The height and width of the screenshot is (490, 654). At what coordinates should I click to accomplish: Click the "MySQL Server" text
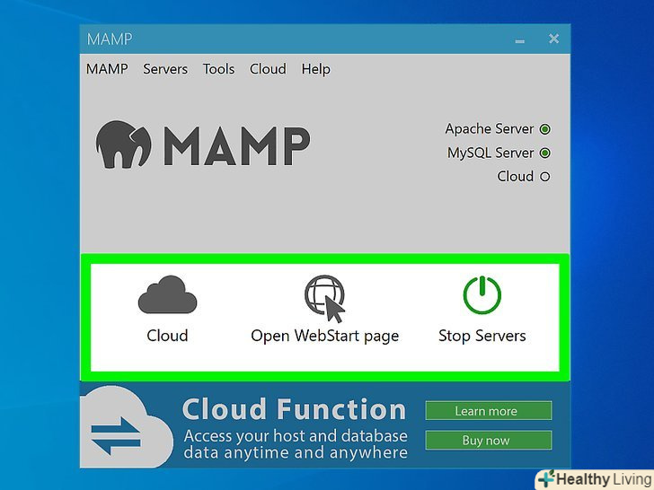coord(490,153)
